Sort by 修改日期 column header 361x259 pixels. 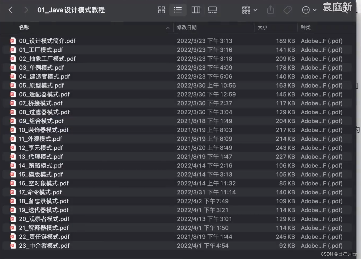187,27
